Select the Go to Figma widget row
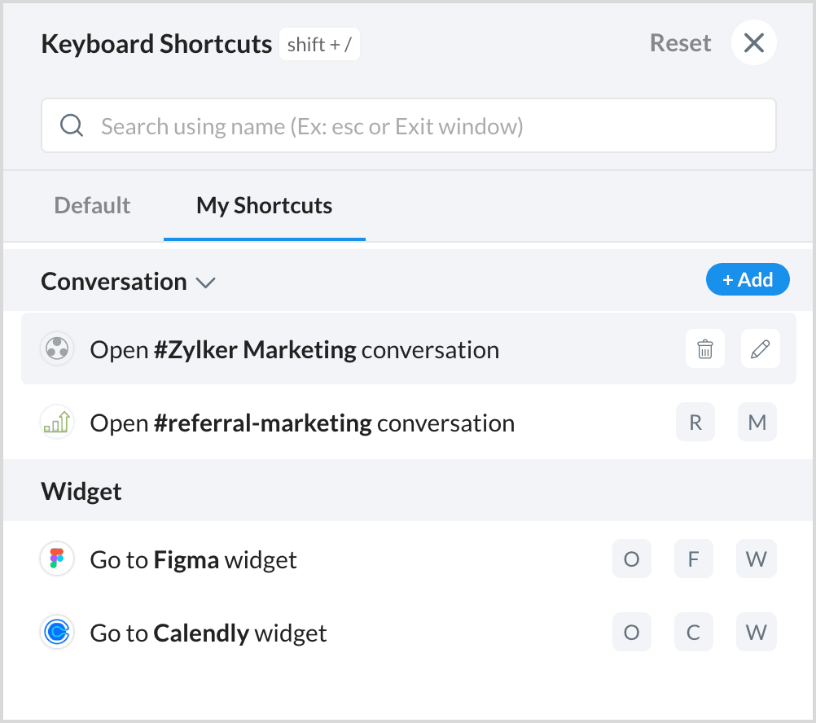Image resolution: width=816 pixels, height=723 pixels. click(409, 559)
